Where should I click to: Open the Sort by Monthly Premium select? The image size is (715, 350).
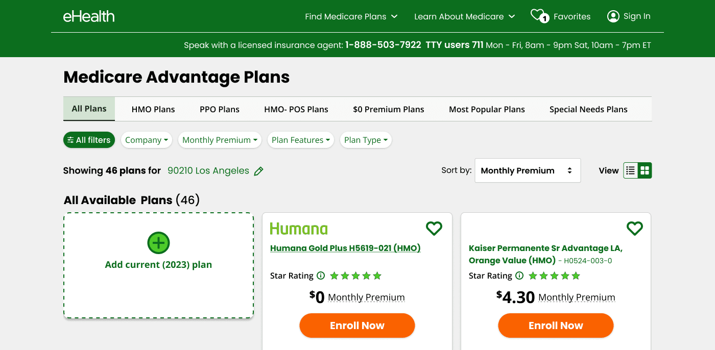(528, 170)
